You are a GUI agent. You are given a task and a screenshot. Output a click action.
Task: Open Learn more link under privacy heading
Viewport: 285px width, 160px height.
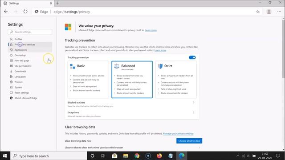click(x=151, y=30)
